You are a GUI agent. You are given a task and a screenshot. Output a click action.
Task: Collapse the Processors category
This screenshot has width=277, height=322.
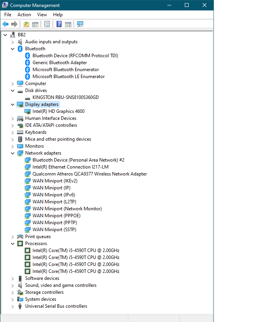coord(12,244)
